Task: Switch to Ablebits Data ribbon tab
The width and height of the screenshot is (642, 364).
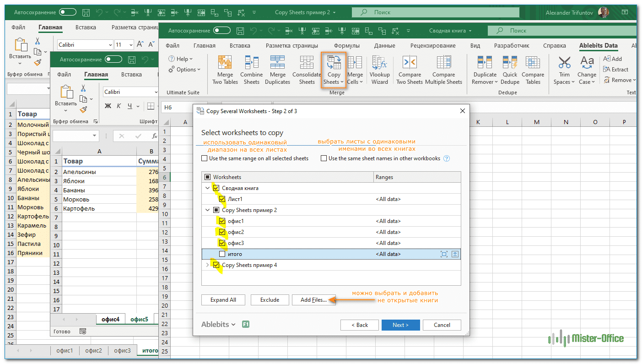Action: [598, 45]
